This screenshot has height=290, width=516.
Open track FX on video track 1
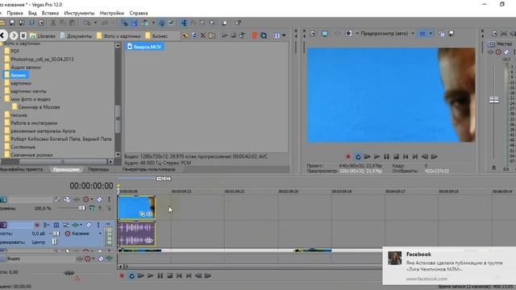(77, 199)
